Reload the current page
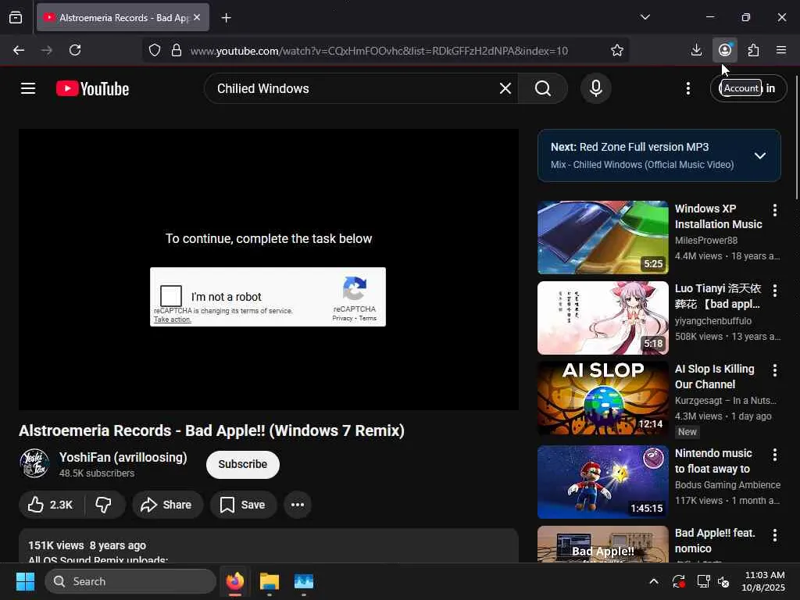Viewport: 800px width, 600px height. pyautogui.click(x=75, y=50)
